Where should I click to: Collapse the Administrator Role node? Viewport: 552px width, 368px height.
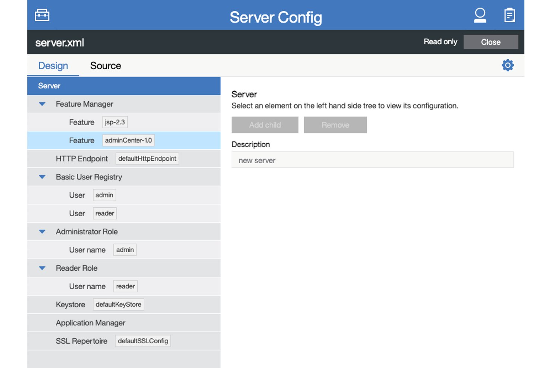click(x=42, y=232)
